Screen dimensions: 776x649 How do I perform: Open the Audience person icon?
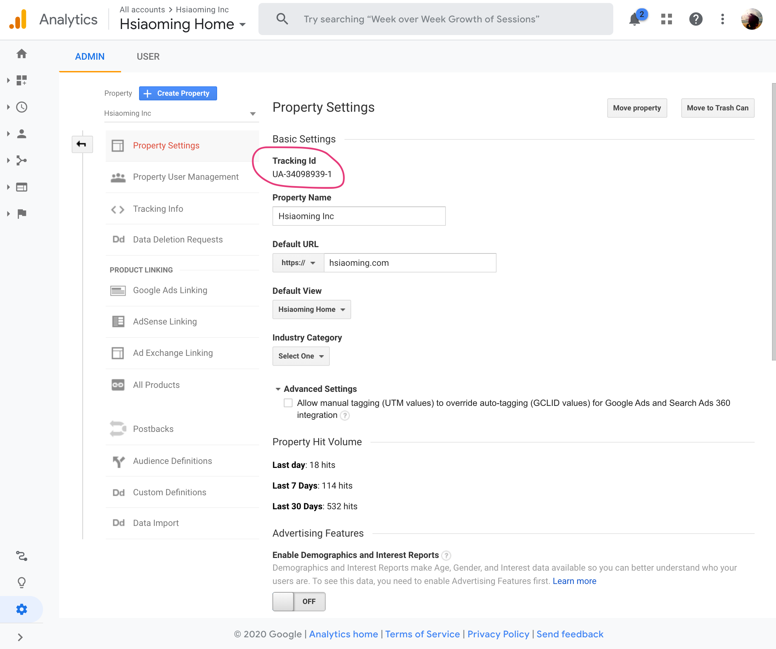pos(22,134)
